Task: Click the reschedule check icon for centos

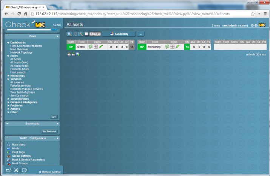Action: (x=90, y=47)
